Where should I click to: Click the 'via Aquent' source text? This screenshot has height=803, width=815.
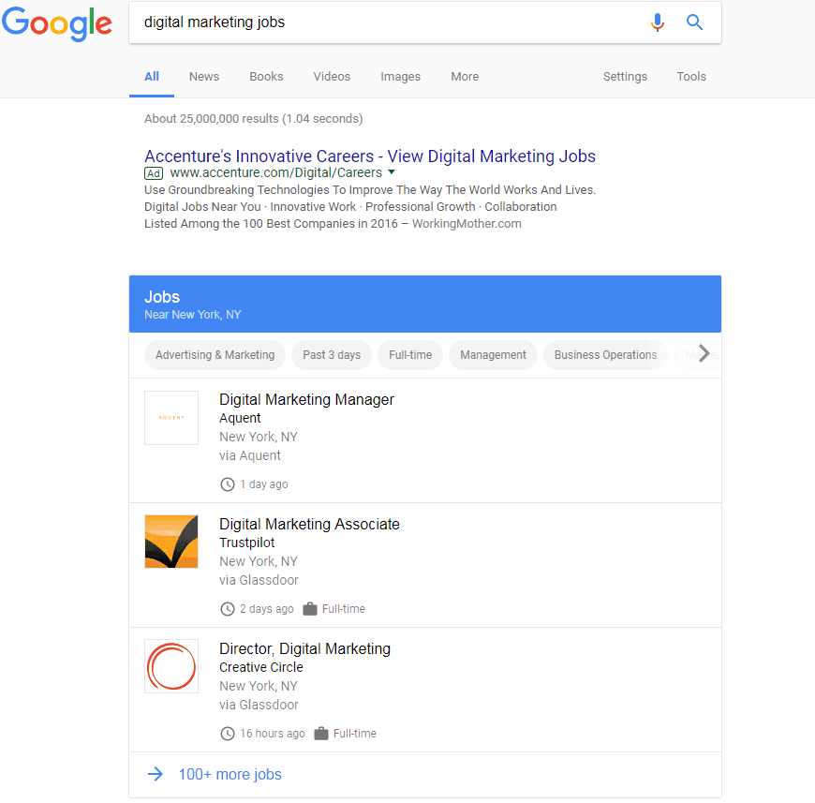249,455
